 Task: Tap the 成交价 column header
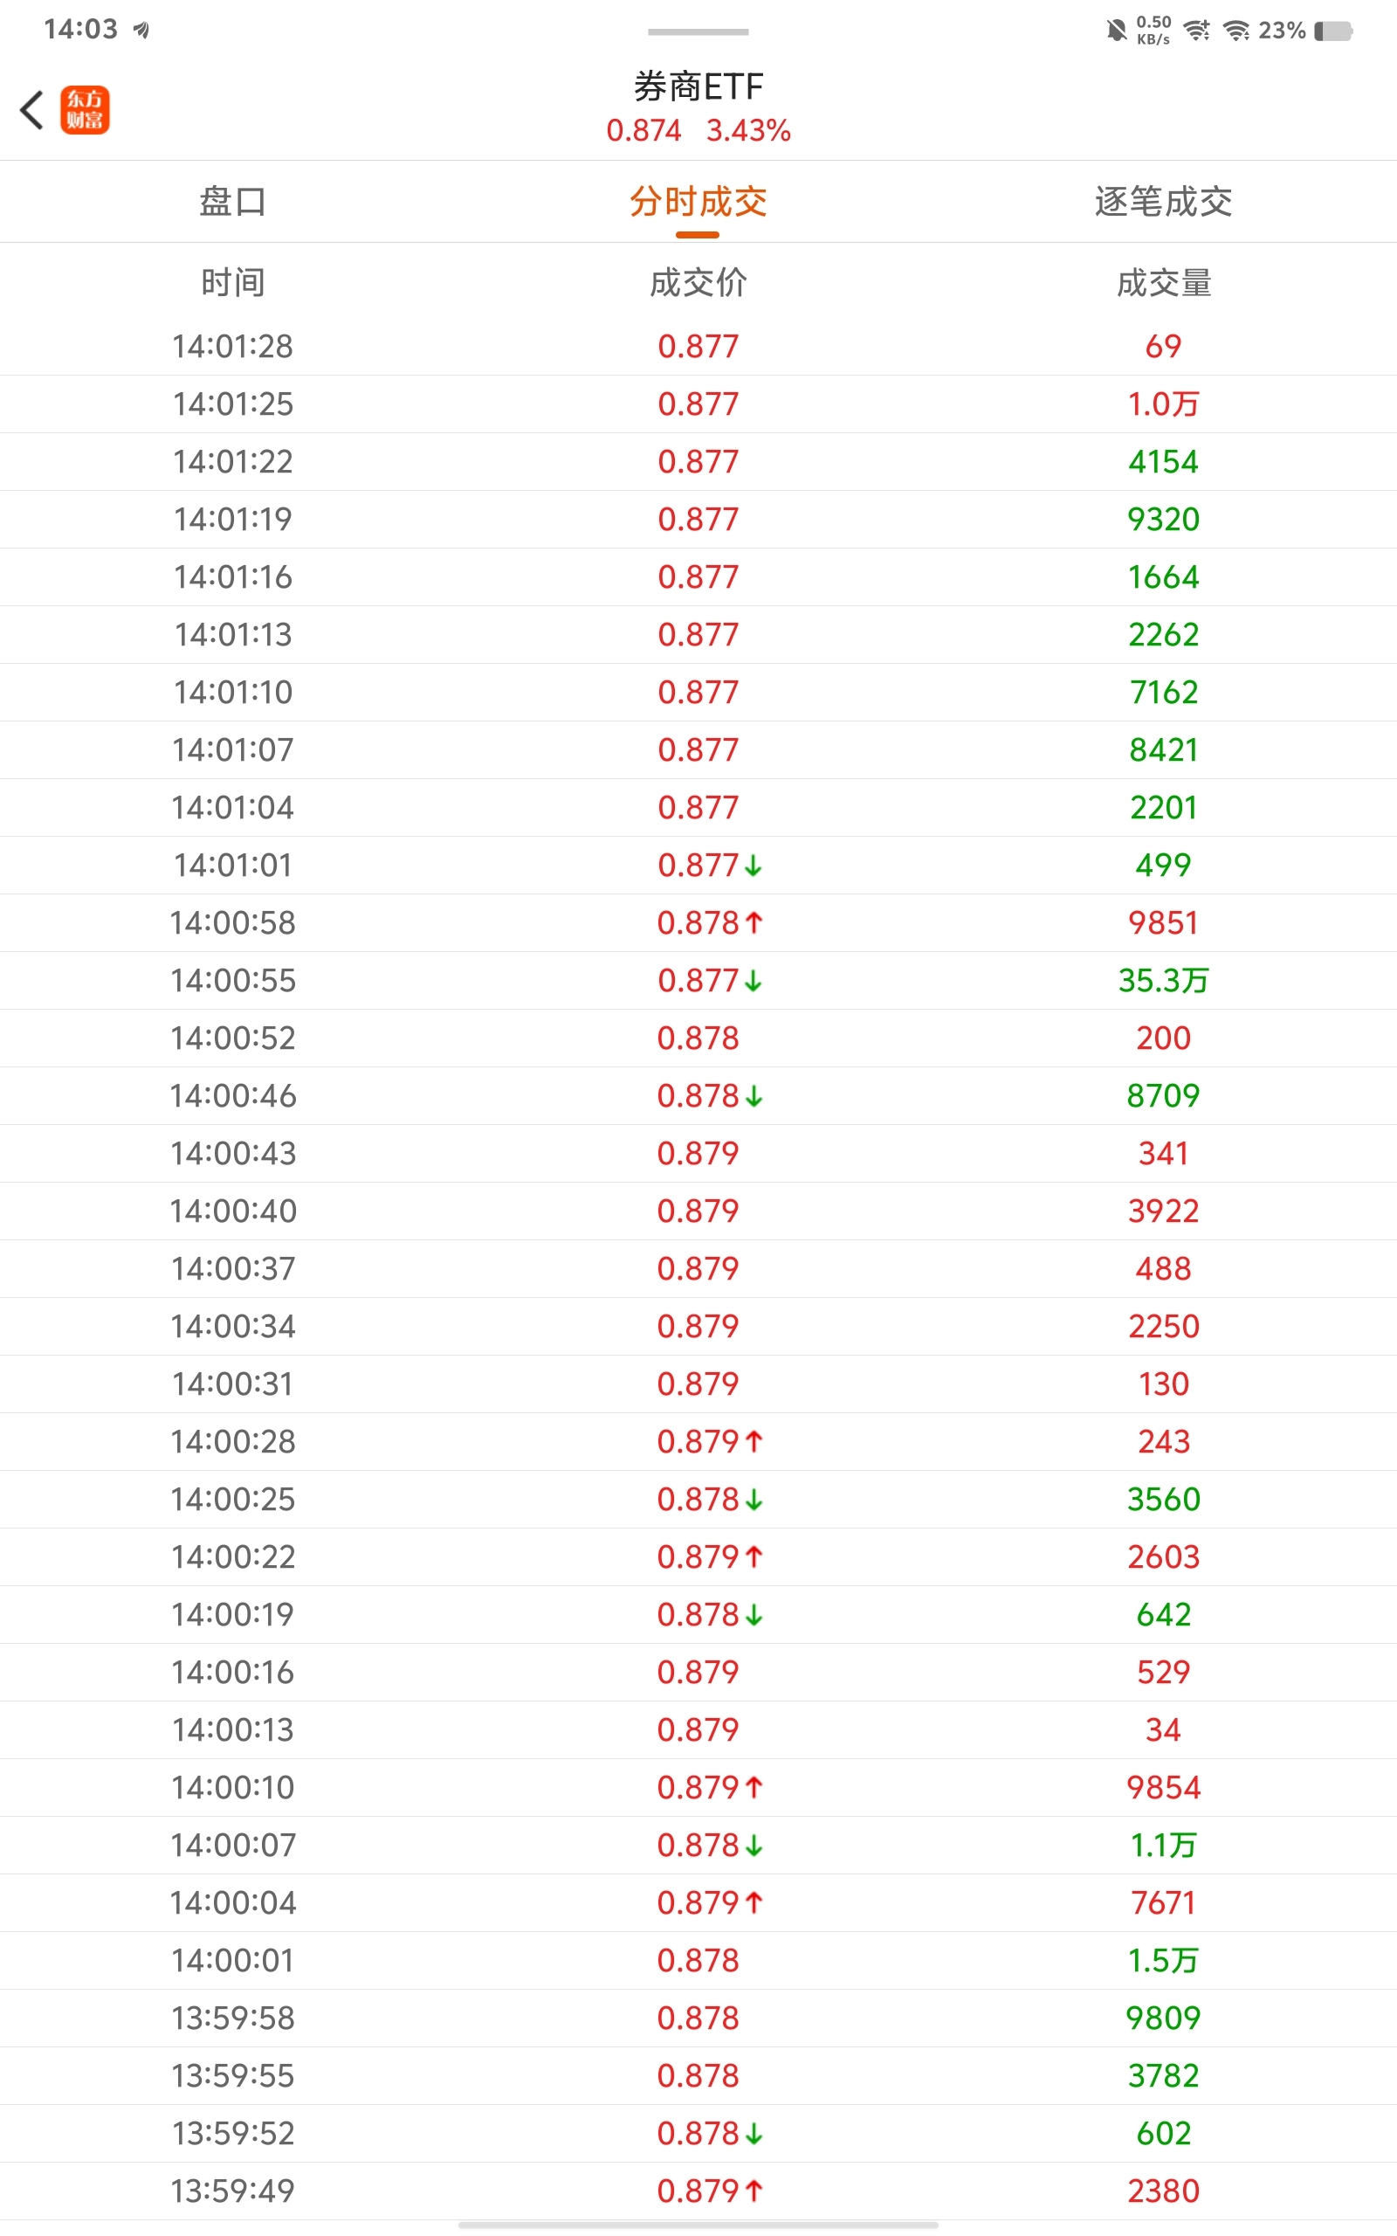698,283
